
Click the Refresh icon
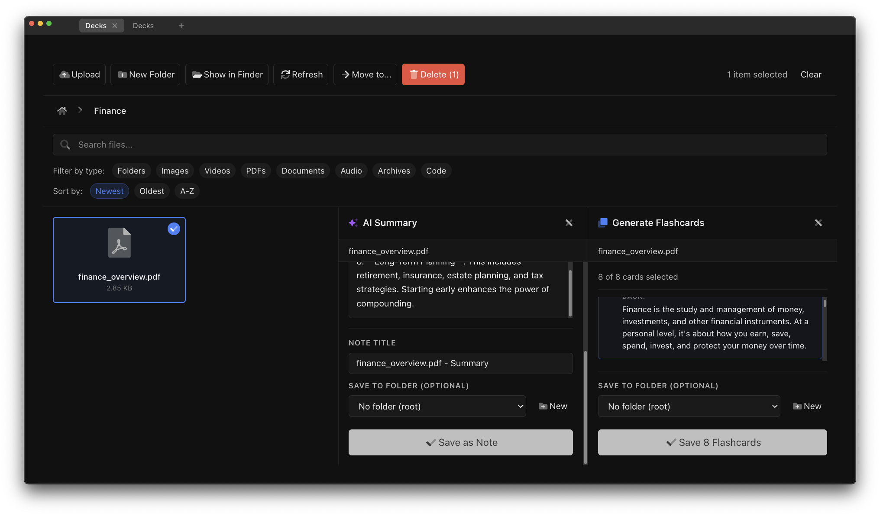(x=285, y=74)
